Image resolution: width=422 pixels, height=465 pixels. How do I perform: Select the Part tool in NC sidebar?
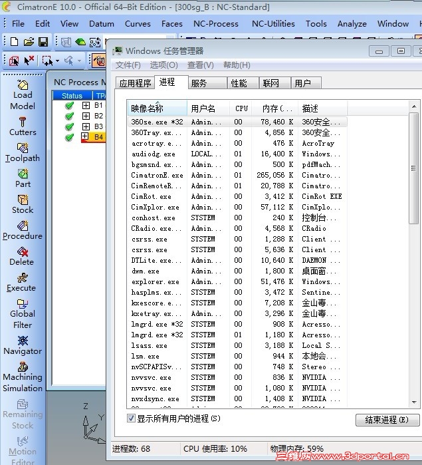23,178
